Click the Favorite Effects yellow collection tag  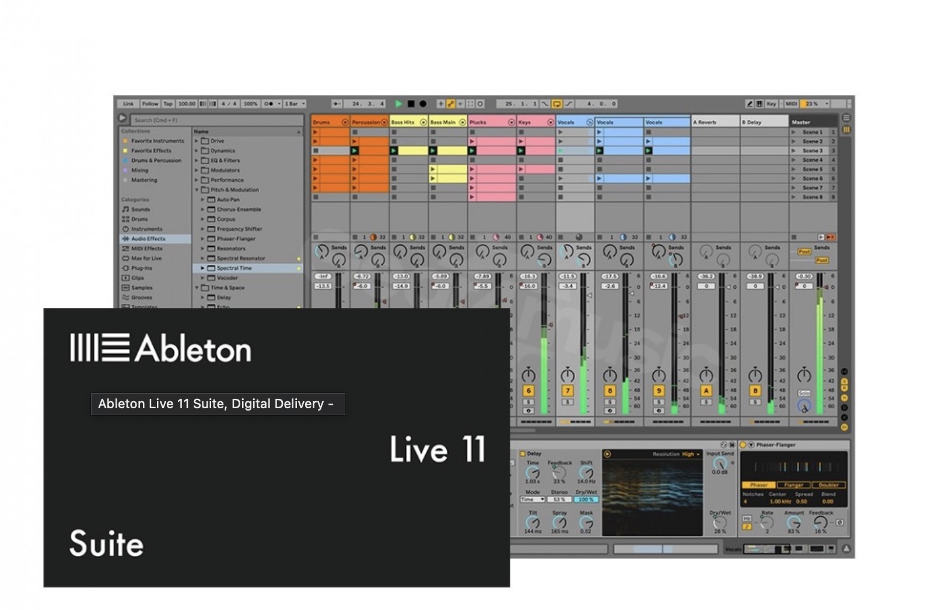pyautogui.click(x=125, y=150)
